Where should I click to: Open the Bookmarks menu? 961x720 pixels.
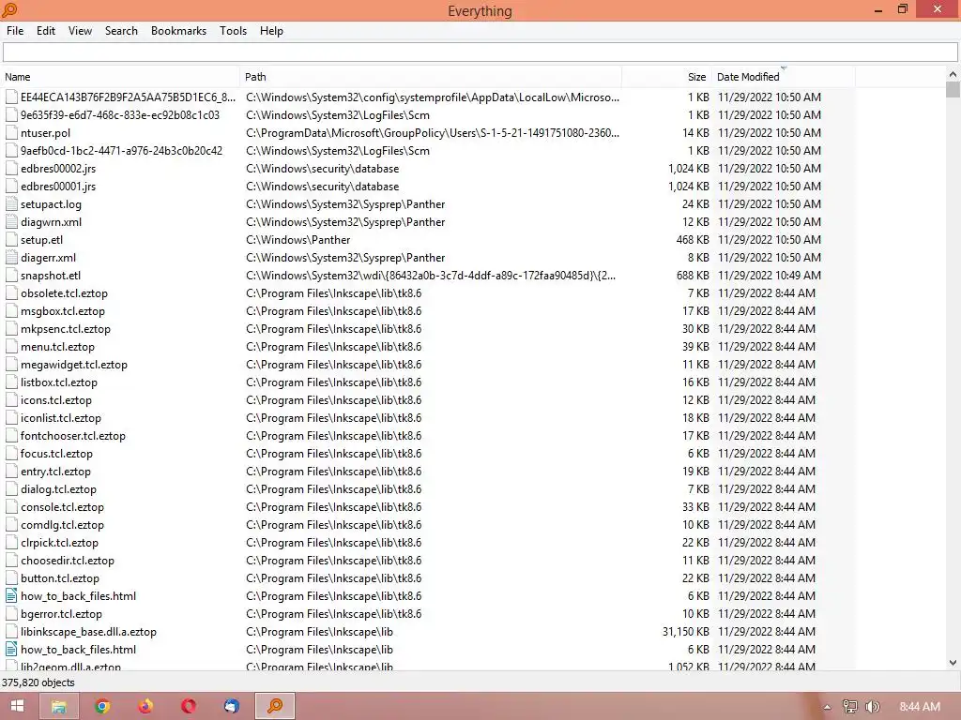178,31
